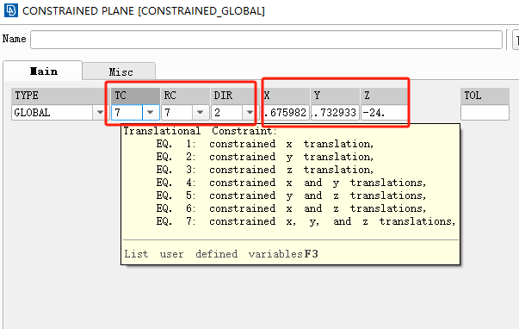Viewport: 519px width, 329px height.
Task: Click the Y coordinate field with .732933
Action: pos(335,113)
